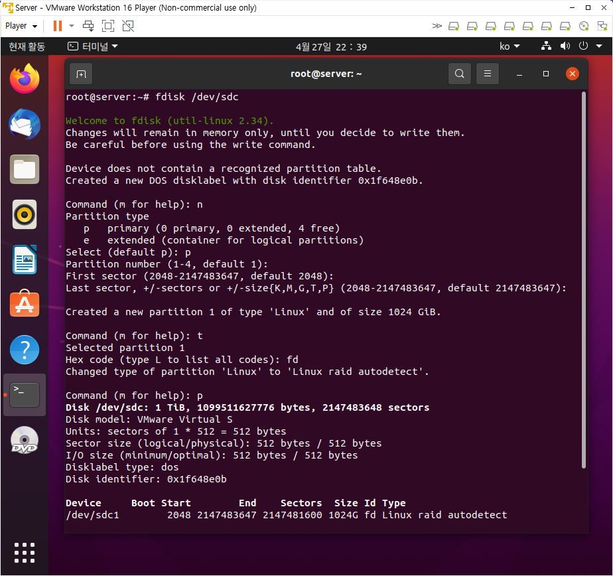Open the 현재 활동 activities overview
The height and width of the screenshot is (576, 613).
[27, 47]
